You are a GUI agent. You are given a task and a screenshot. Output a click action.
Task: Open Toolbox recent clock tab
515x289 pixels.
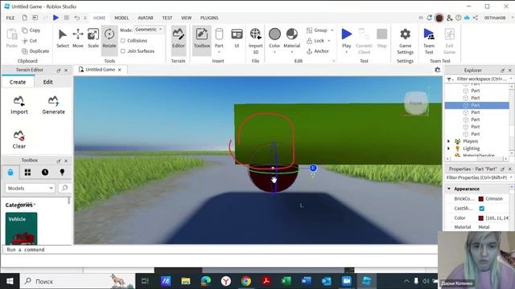click(x=45, y=172)
